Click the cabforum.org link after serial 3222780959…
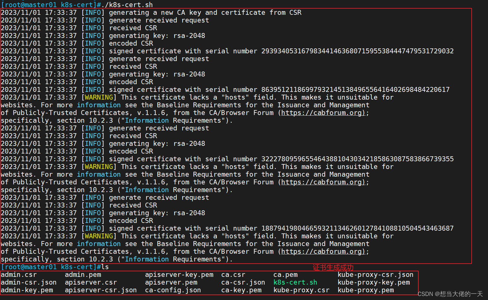 [x=323, y=182]
